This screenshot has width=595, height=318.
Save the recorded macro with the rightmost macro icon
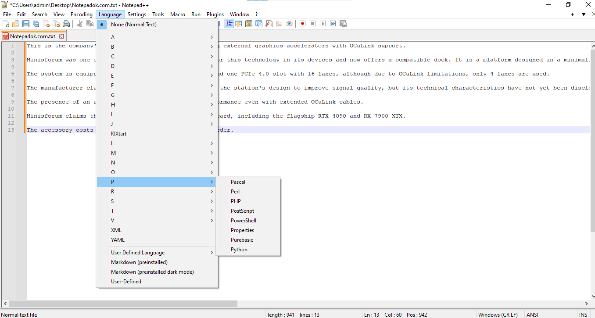pos(343,24)
